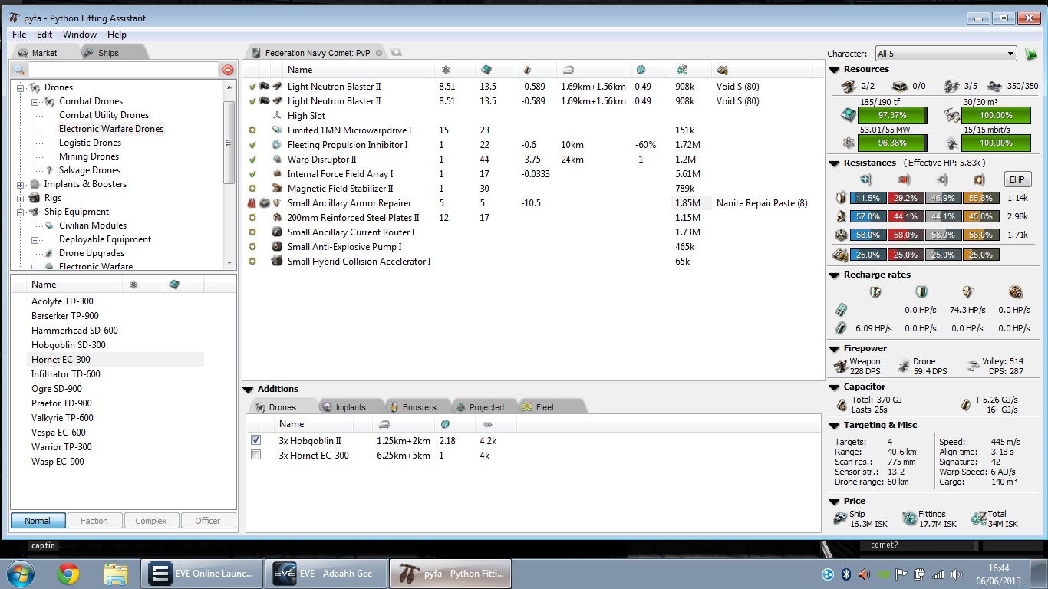Click the Fleeting Propulsion Inhibitor I icon
1048x589 pixels.
coord(277,145)
